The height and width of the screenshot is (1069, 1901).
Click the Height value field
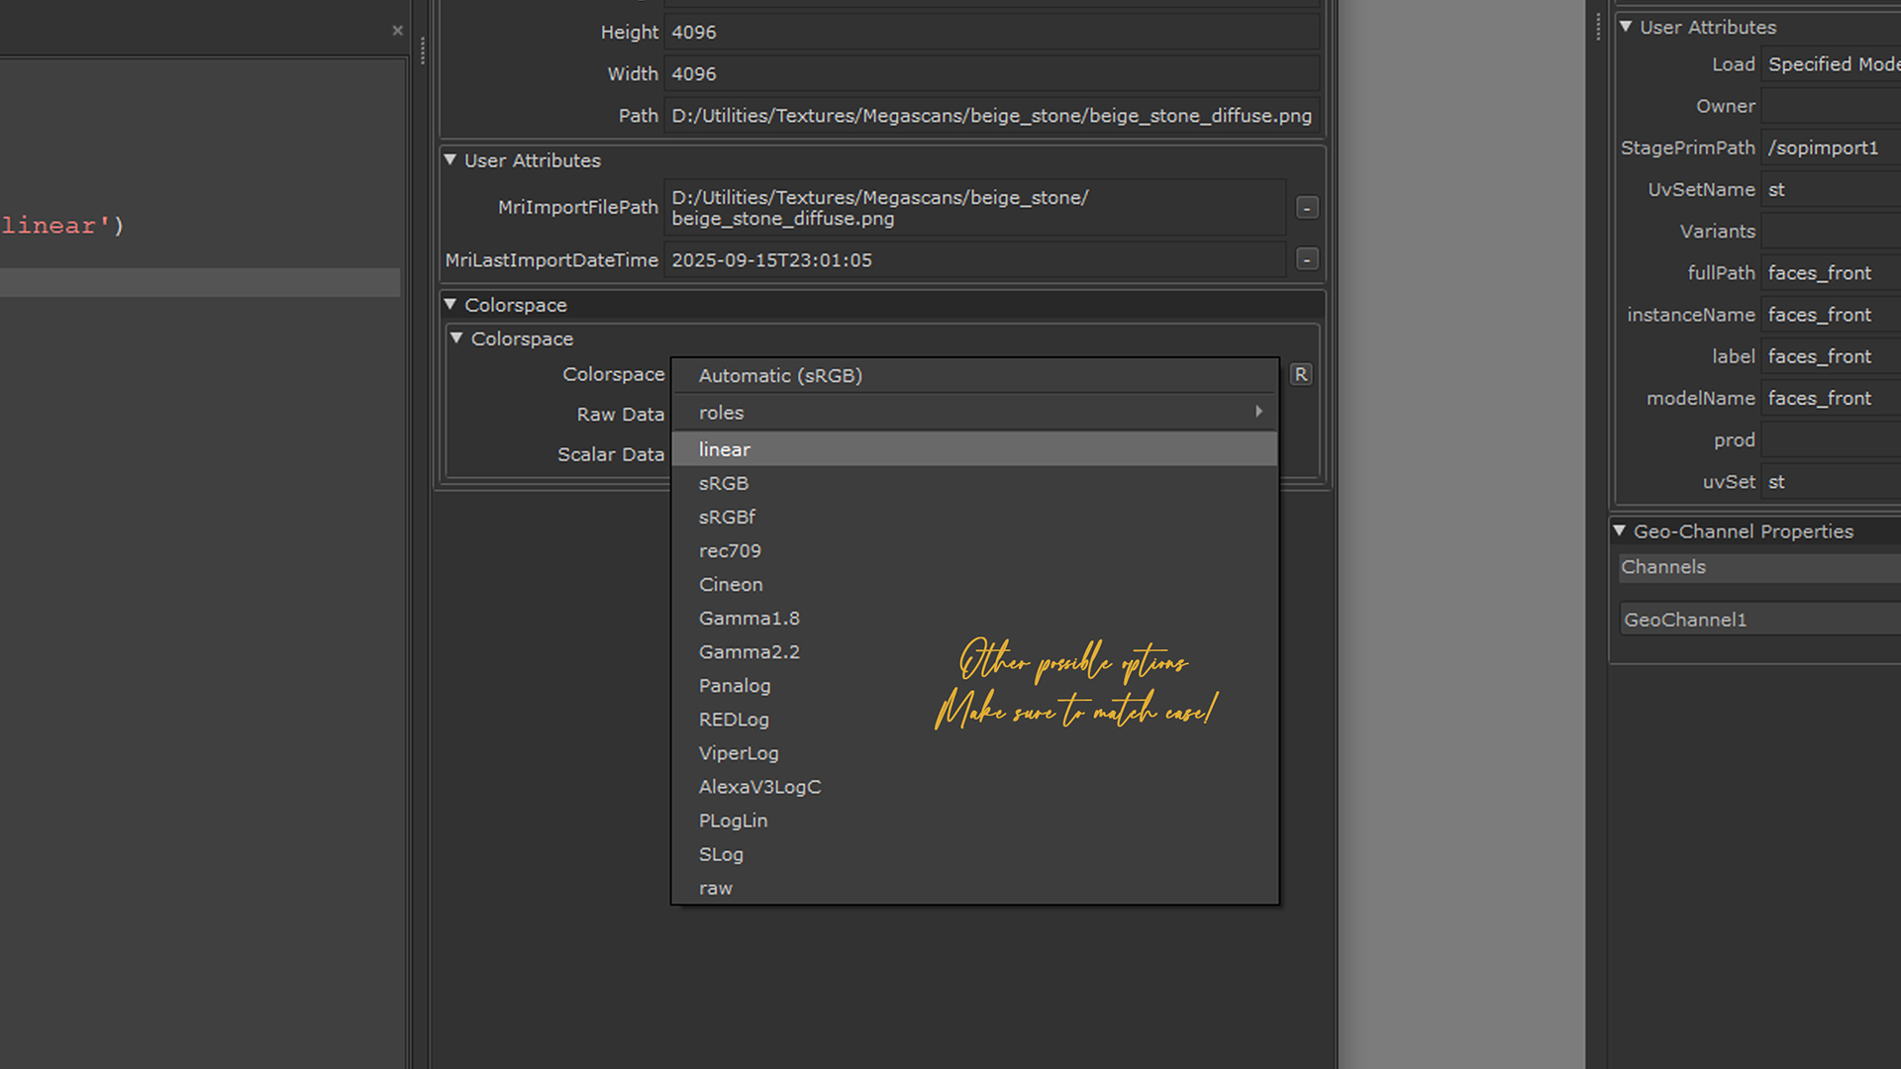[x=990, y=32]
